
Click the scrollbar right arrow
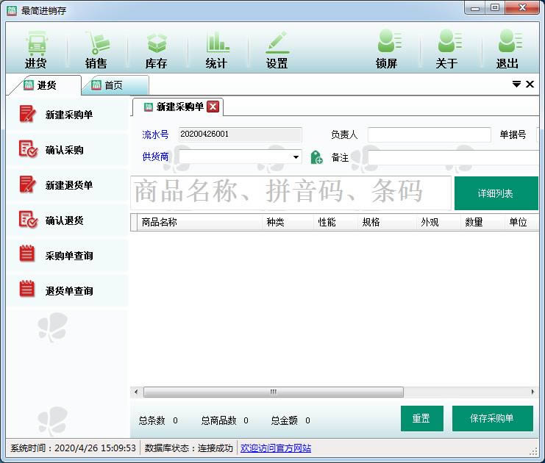(x=532, y=392)
